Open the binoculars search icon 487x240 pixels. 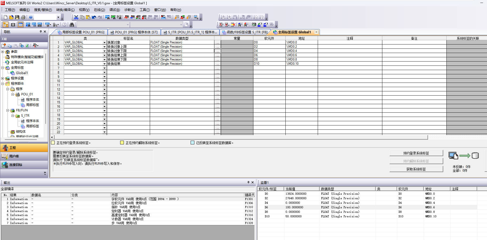coord(72,25)
